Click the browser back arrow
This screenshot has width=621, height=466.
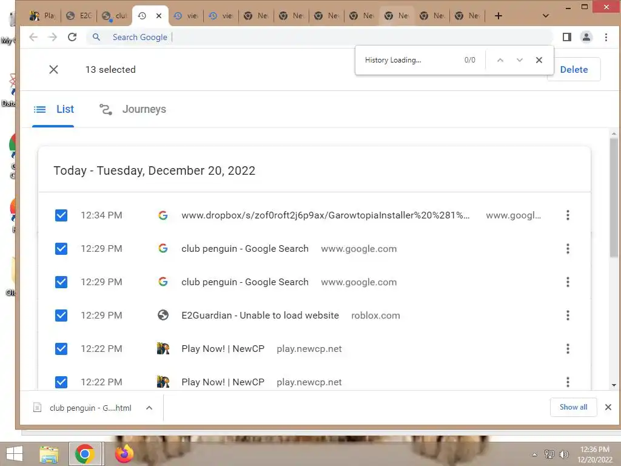click(33, 37)
